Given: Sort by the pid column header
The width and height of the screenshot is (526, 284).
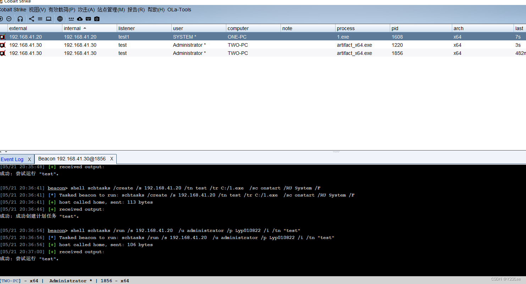Looking at the screenshot, I should click(x=421, y=28).
